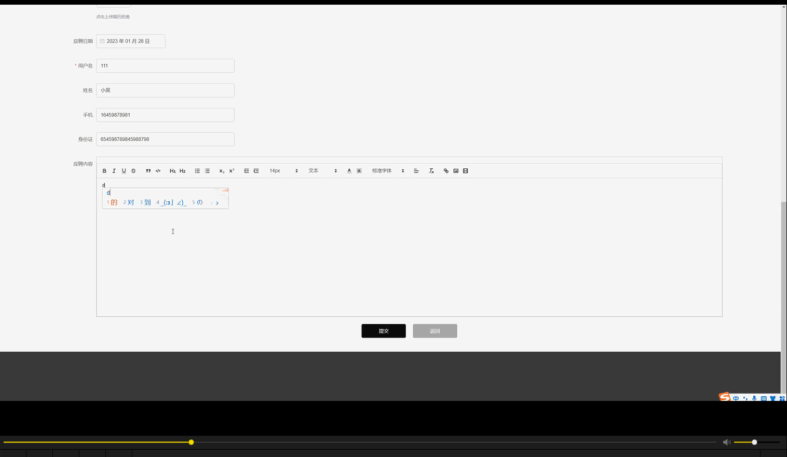The height and width of the screenshot is (457, 787).
Task: Insert a blockquote with the quote icon
Action: click(x=148, y=171)
